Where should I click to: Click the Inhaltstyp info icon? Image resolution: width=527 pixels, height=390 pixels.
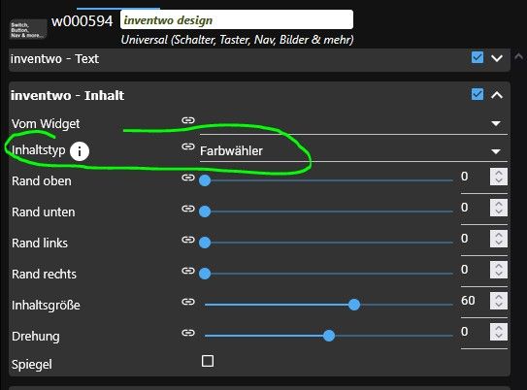pyautogui.click(x=80, y=151)
